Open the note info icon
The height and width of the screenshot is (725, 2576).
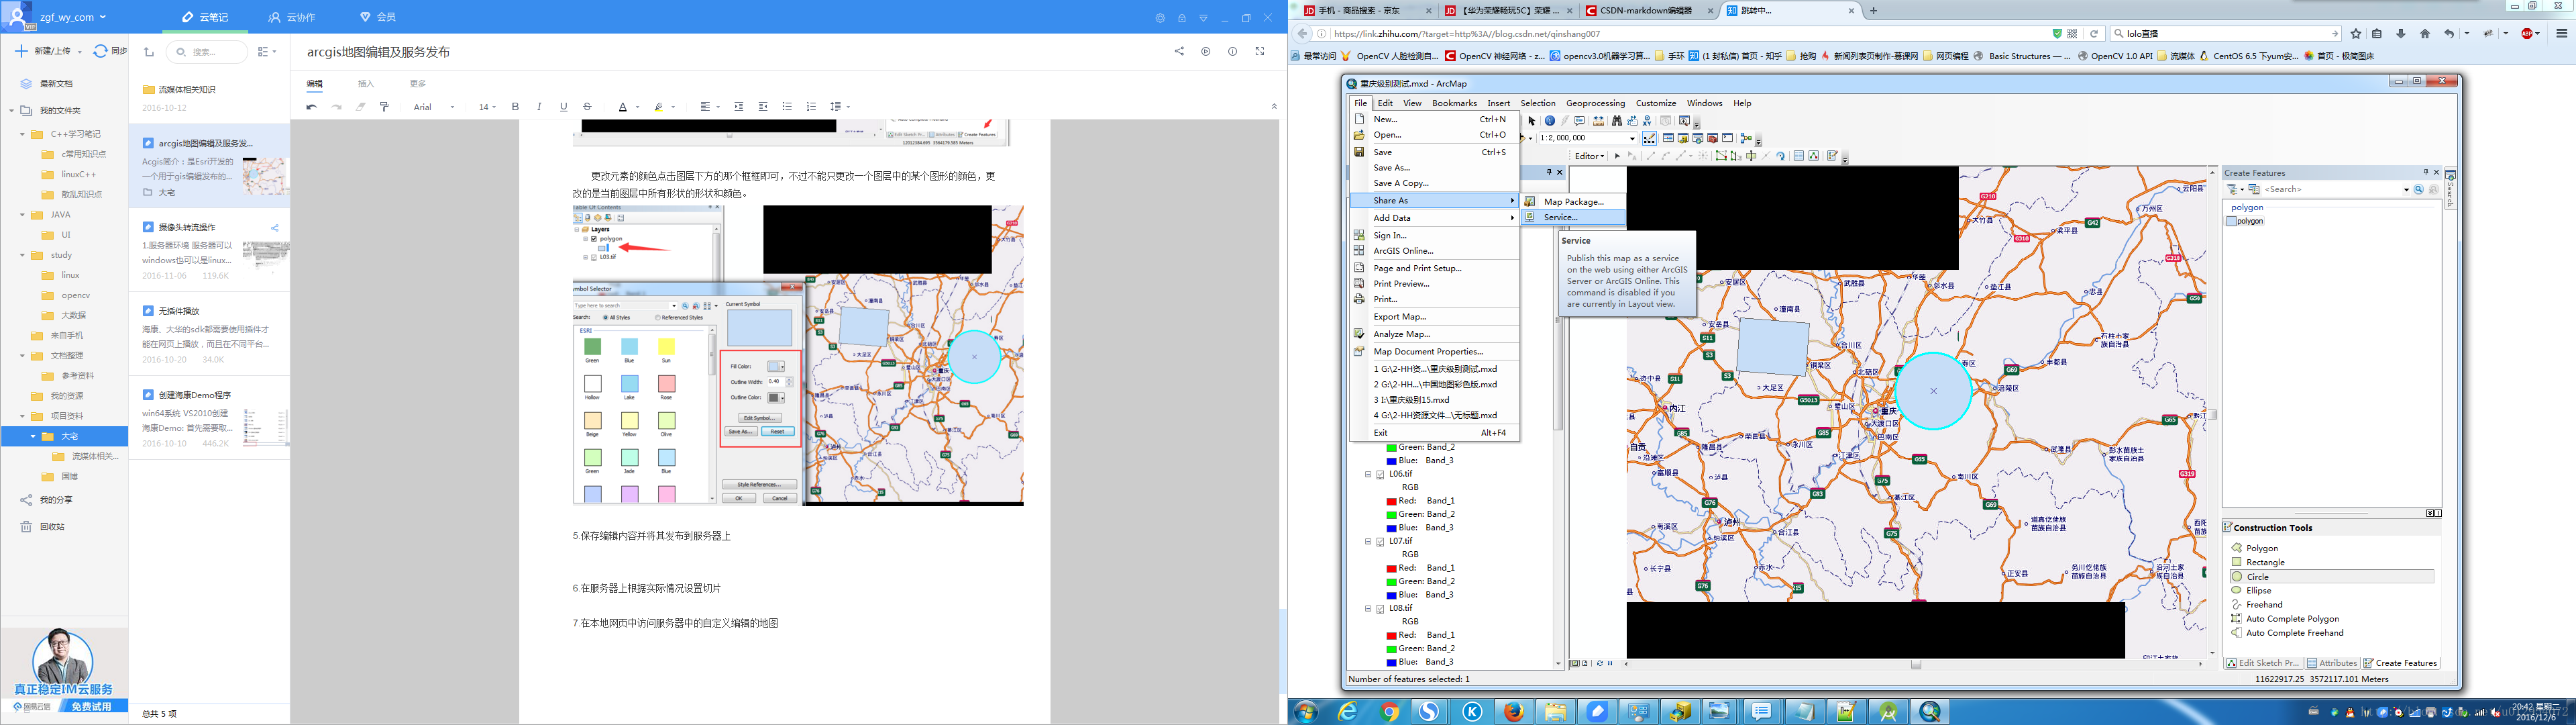[1233, 51]
